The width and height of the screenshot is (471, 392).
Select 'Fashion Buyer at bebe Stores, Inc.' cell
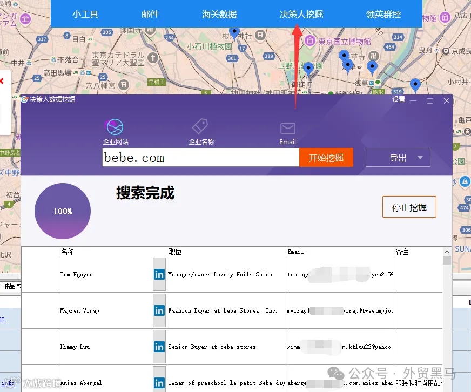point(223,310)
